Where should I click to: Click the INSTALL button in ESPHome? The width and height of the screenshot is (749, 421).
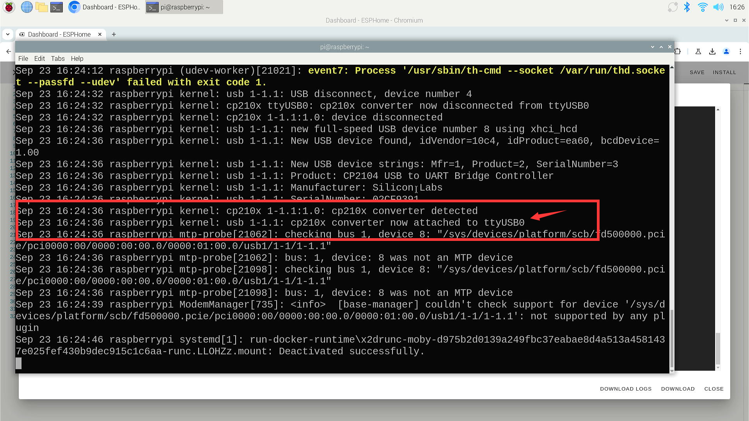click(724, 72)
